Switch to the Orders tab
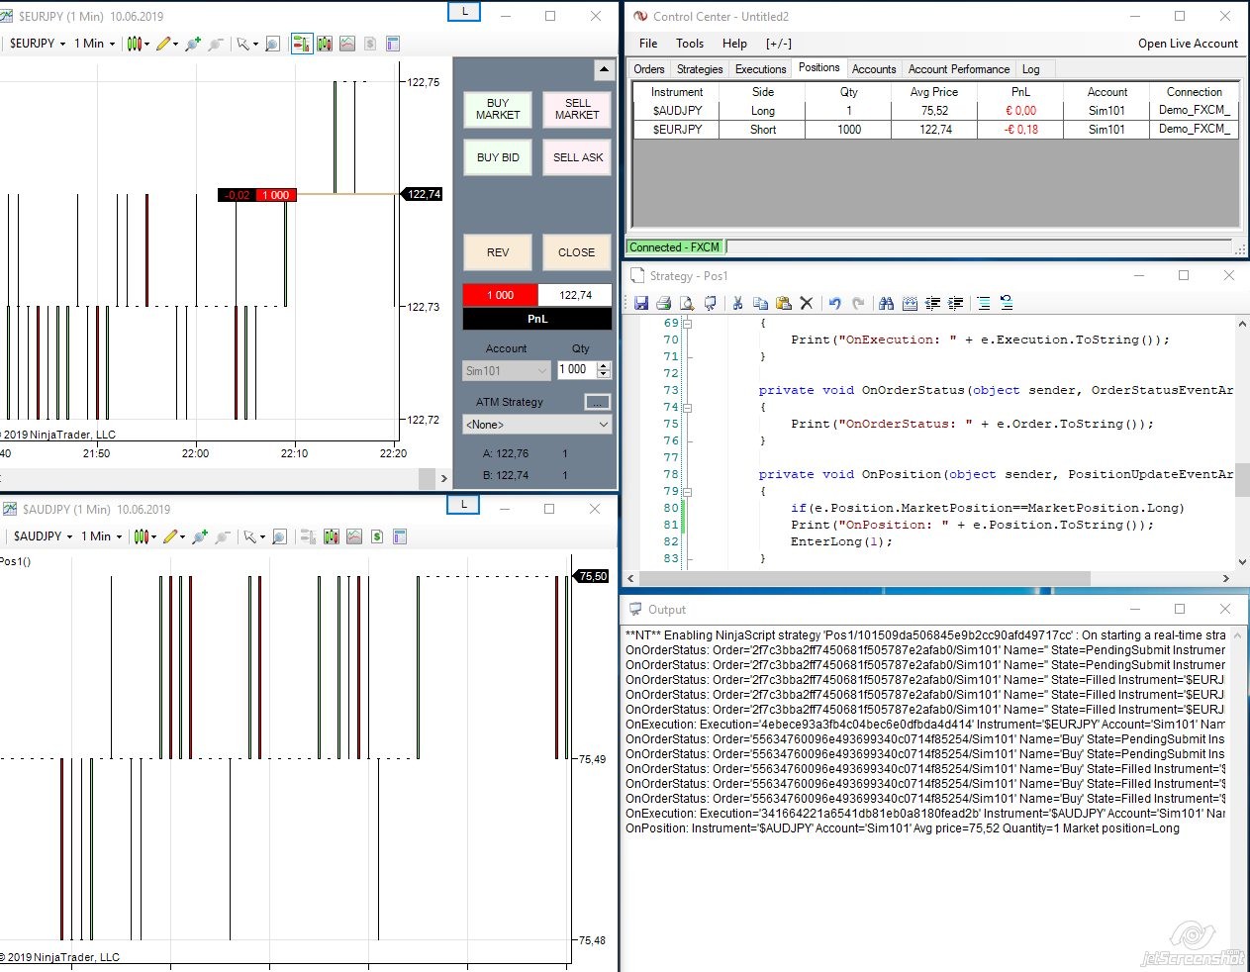This screenshot has height=972, width=1250. (x=649, y=69)
